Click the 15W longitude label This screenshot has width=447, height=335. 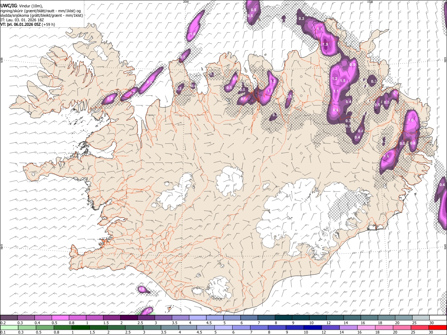[370, 2]
